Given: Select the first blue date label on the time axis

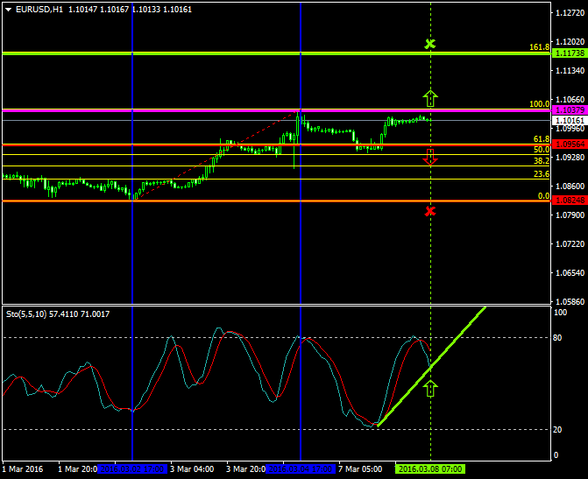Looking at the screenshot, I should coord(132,469).
